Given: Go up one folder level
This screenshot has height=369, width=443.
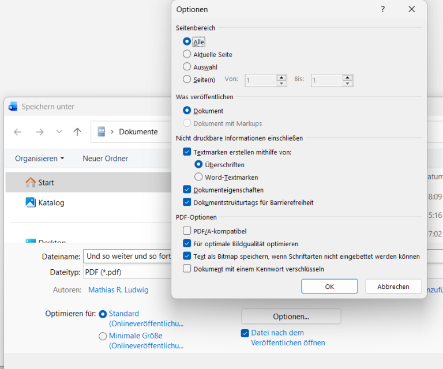Looking at the screenshot, I should [77, 131].
